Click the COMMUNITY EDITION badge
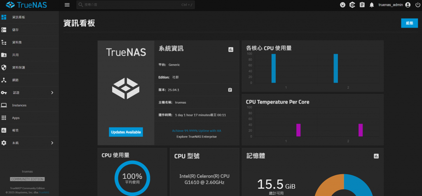The width and height of the screenshot is (422, 196). (28, 179)
